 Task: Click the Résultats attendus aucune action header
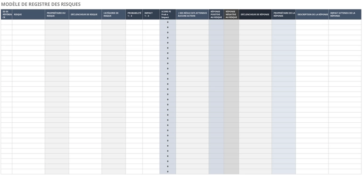(193, 14)
